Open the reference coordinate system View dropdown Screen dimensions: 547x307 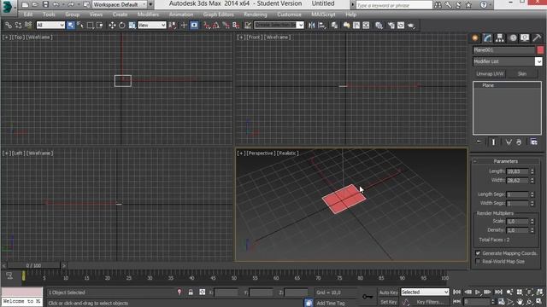152,25
